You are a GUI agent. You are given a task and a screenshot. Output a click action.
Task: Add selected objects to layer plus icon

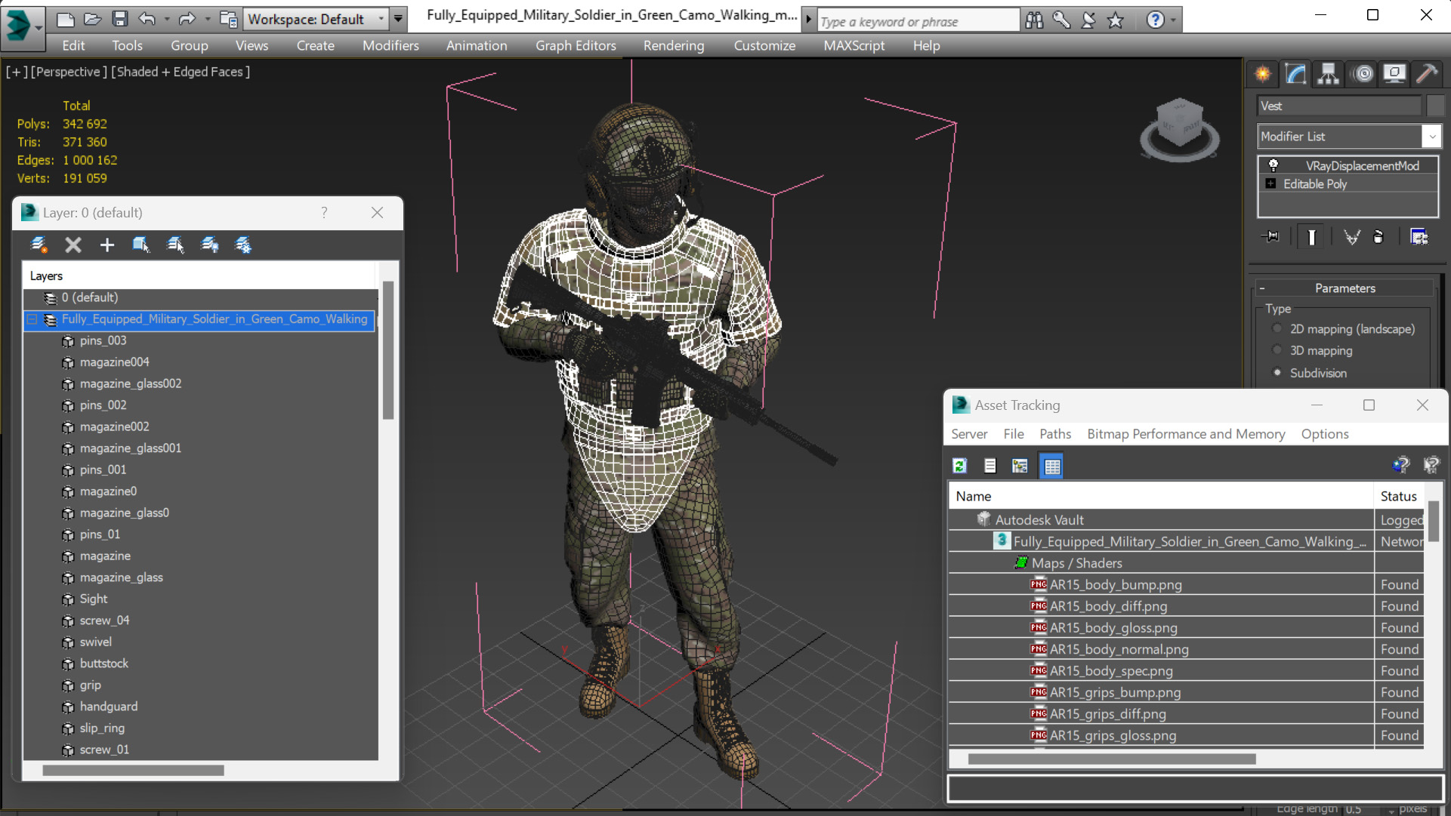107,245
